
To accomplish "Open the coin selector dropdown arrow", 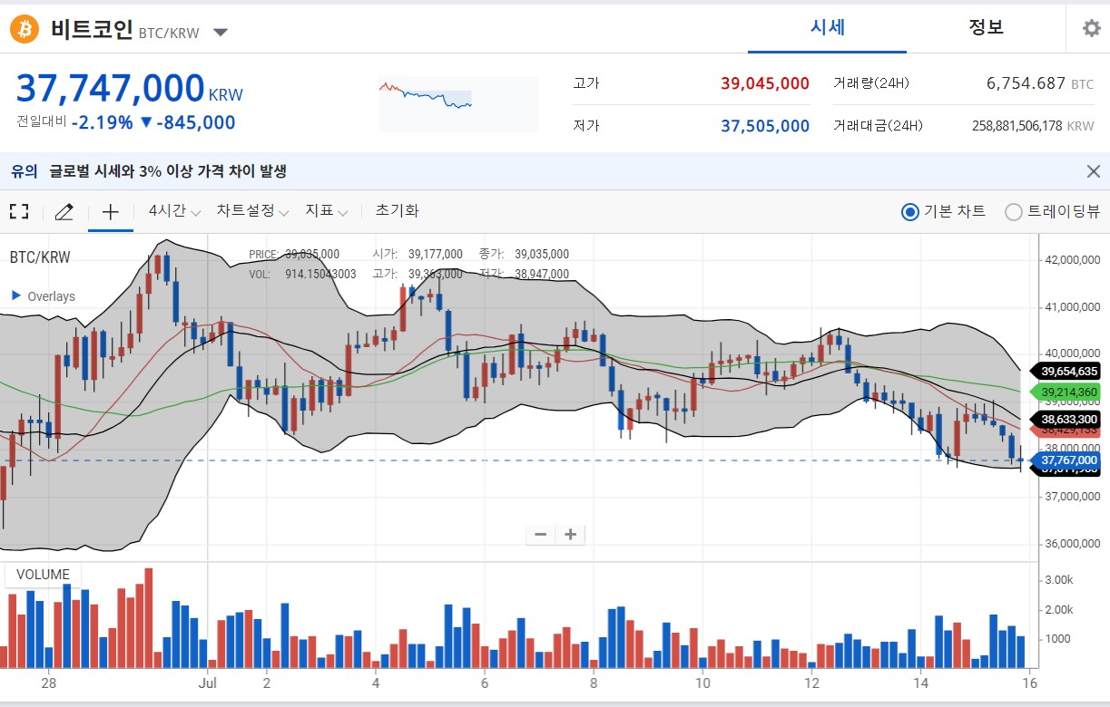I will click(221, 33).
